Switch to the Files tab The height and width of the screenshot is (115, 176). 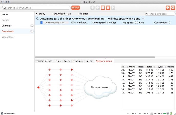click(x=58, y=61)
